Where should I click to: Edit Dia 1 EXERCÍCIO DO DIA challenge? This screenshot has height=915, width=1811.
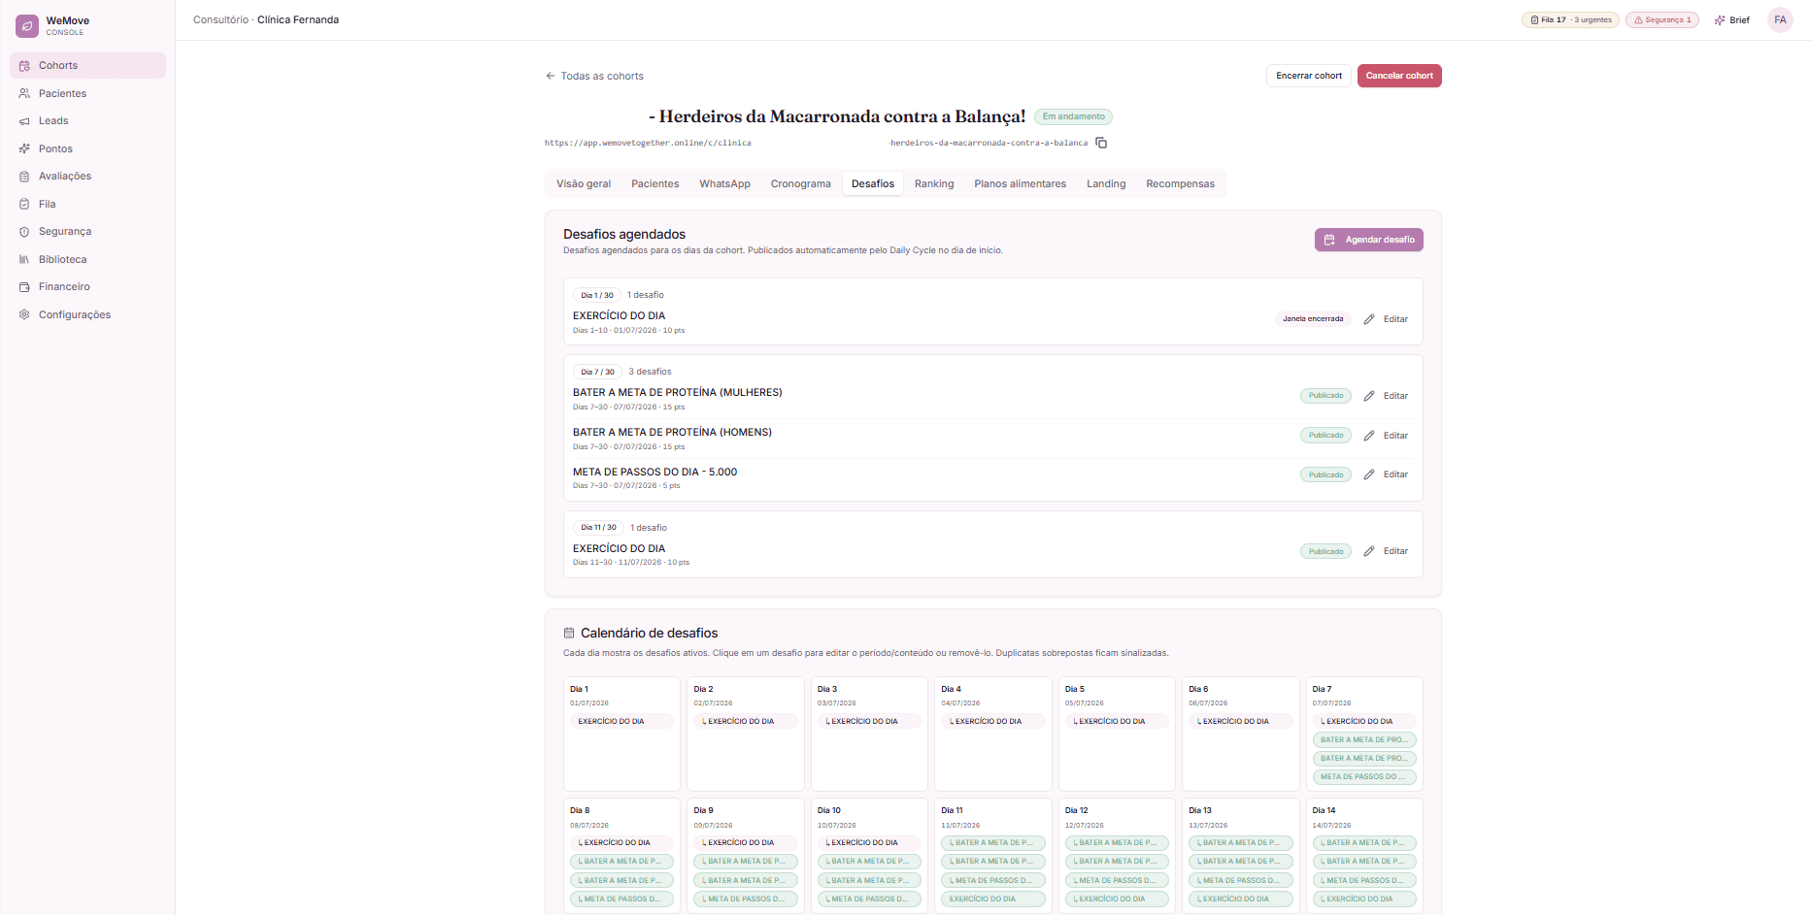click(x=1386, y=319)
